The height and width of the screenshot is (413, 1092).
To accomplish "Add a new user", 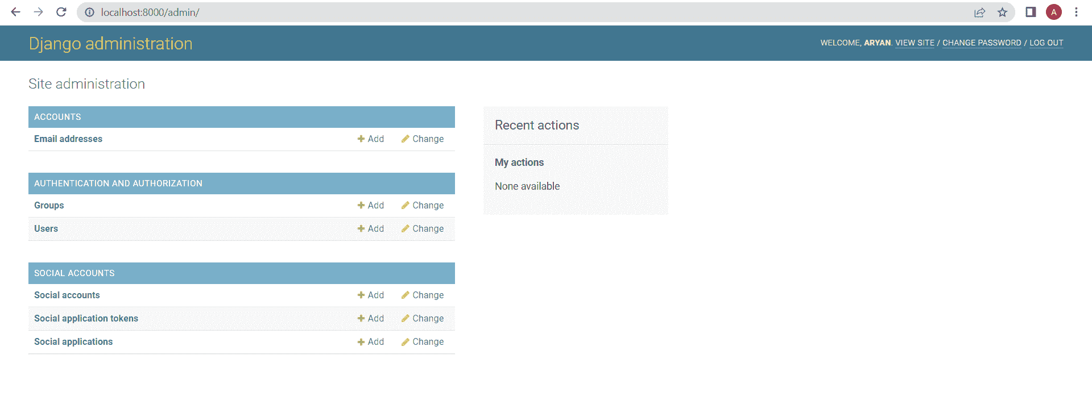I will (371, 228).
